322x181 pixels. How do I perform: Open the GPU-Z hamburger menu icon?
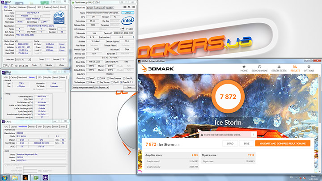click(133, 7)
